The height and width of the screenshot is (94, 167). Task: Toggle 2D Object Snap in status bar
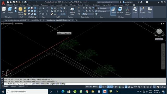pos(111,87)
